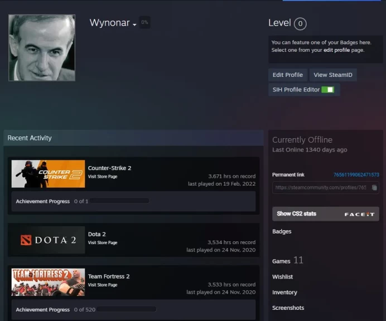
Task: Open the Counter-Strike 2 game title link
Action: (109, 168)
